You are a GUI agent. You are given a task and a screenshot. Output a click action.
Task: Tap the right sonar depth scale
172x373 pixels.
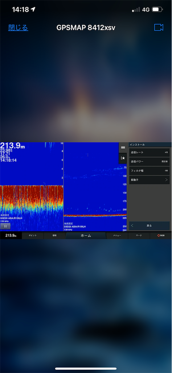pyautogui.click(x=124, y=197)
